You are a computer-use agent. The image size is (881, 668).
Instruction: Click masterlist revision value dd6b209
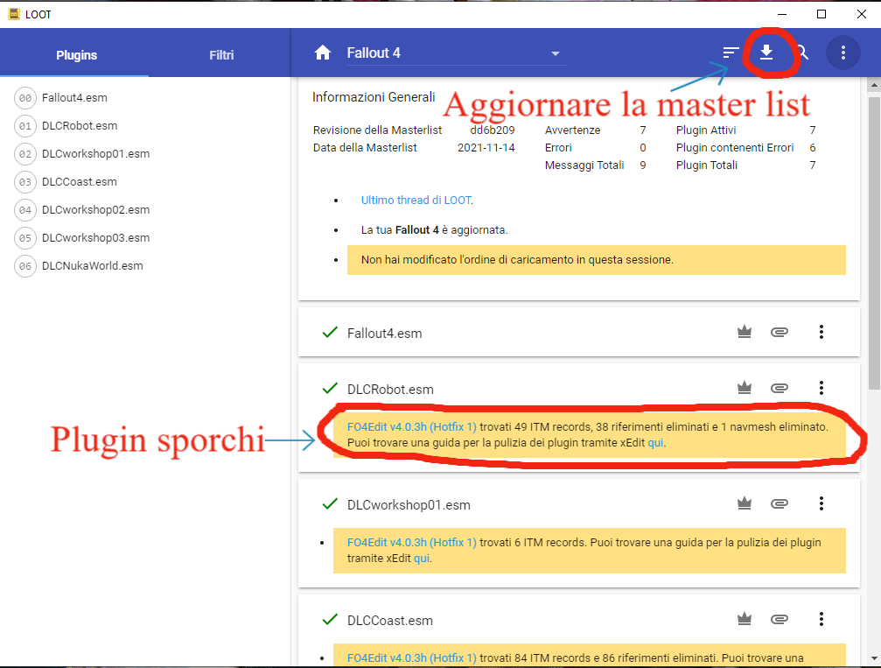click(493, 130)
